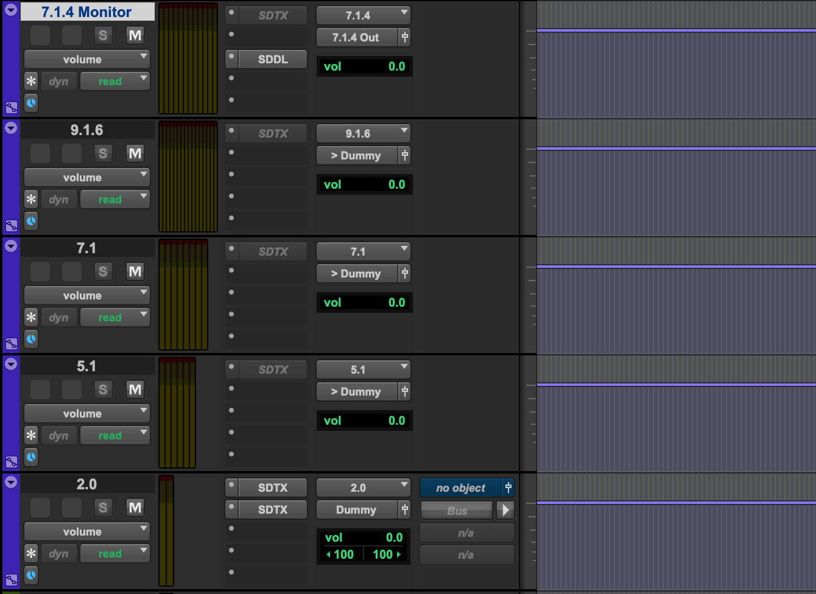The image size is (816, 594).
Task: Mute the 9.1.6 track
Action: (135, 153)
